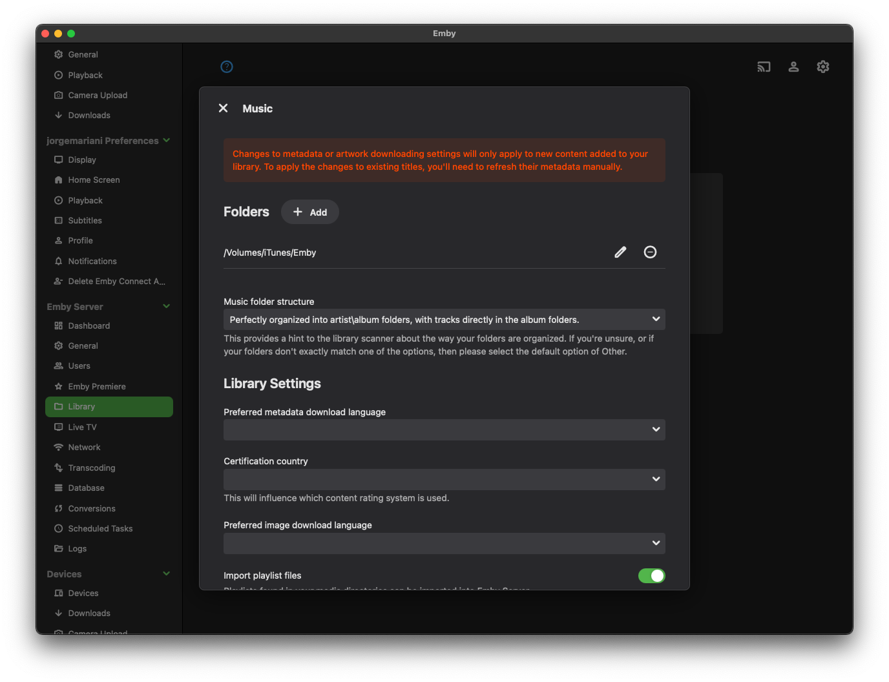Open the help question mark icon

coord(227,67)
